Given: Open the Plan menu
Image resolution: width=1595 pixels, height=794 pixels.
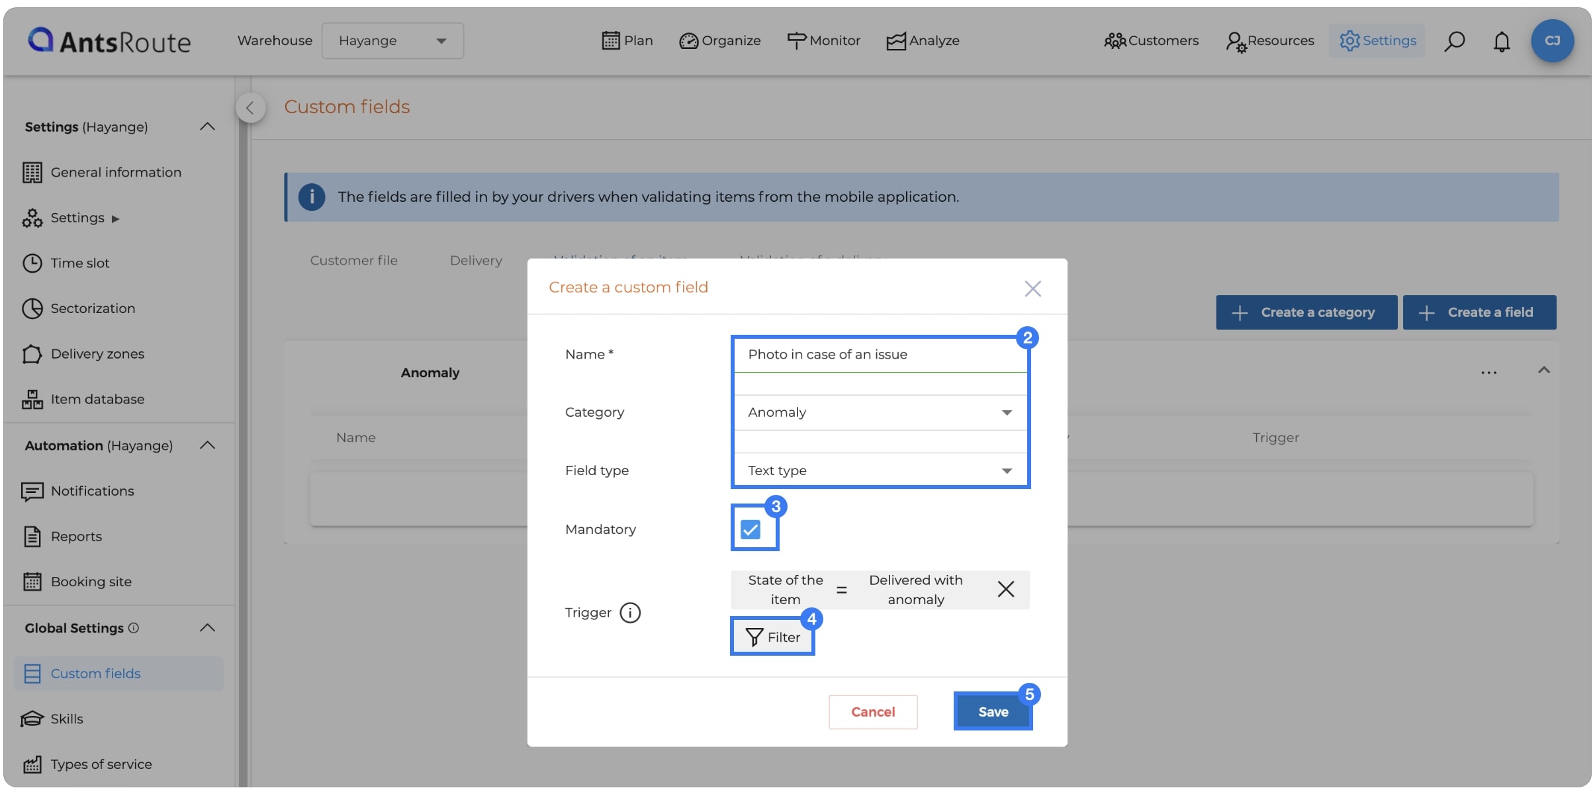Looking at the screenshot, I should pyautogui.click(x=627, y=41).
